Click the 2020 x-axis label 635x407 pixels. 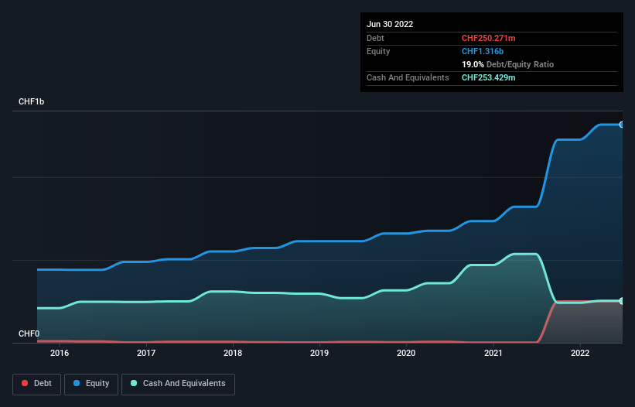coord(406,353)
